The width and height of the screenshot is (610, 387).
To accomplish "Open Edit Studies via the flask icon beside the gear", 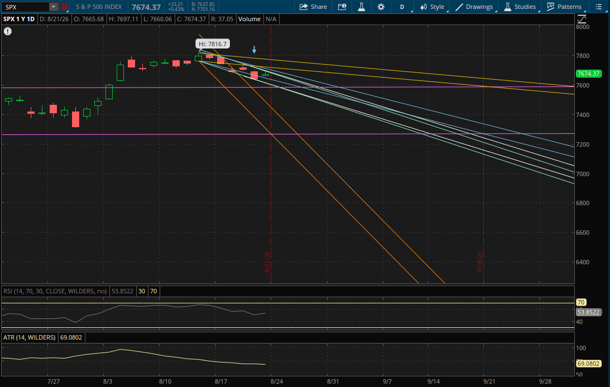I will click(362, 7).
